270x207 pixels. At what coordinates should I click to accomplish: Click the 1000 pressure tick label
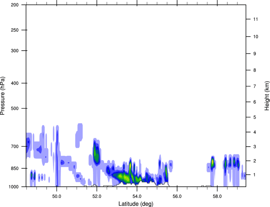[14, 187]
